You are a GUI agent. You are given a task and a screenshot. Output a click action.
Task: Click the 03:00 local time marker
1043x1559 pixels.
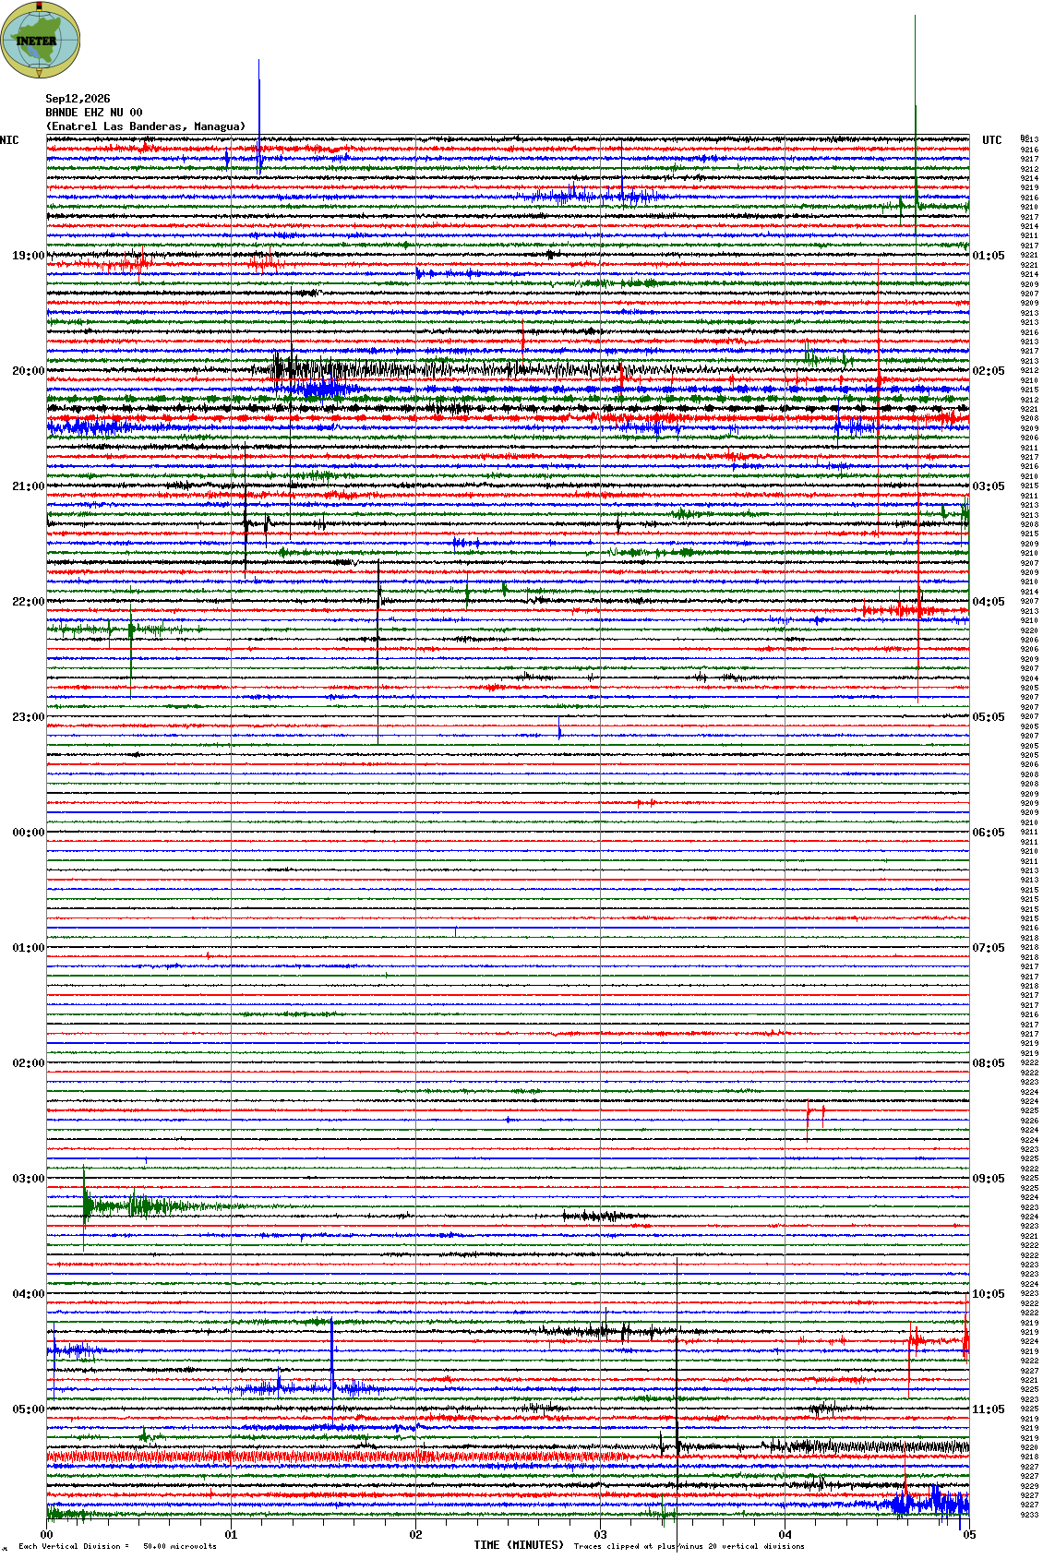click(28, 1179)
